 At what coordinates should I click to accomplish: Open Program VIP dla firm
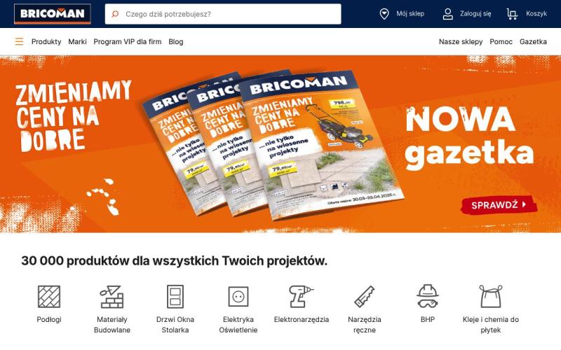click(x=128, y=42)
